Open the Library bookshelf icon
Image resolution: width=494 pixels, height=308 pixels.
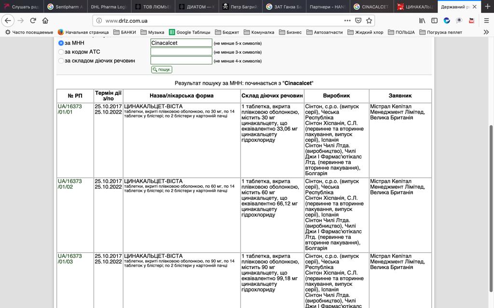pyautogui.click(x=422, y=21)
